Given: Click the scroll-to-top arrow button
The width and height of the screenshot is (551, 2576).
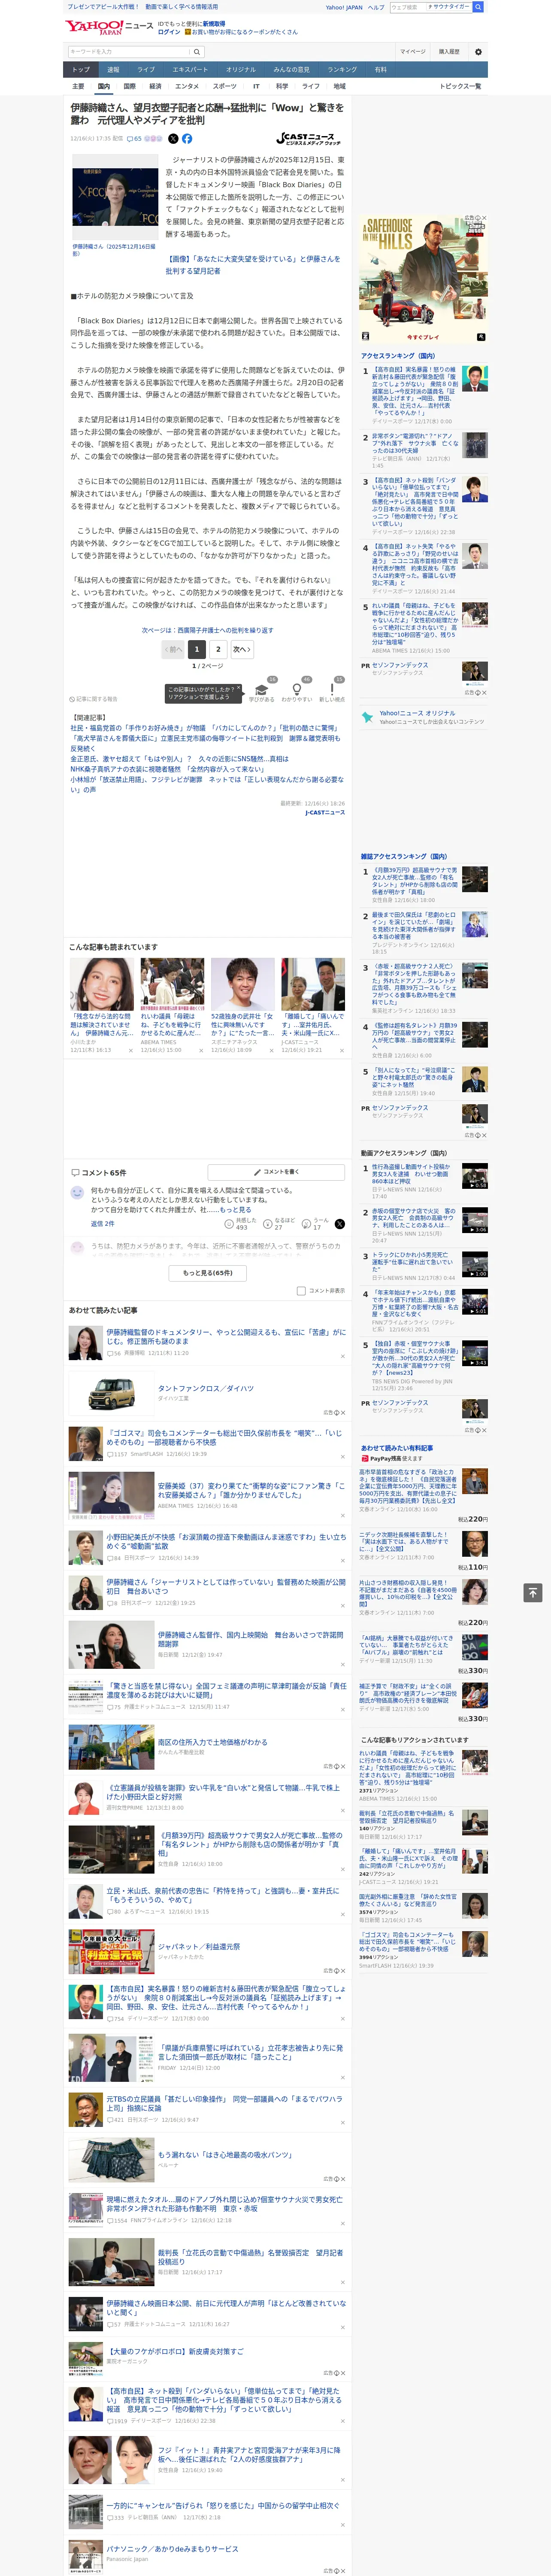Looking at the screenshot, I should 533,1592.
